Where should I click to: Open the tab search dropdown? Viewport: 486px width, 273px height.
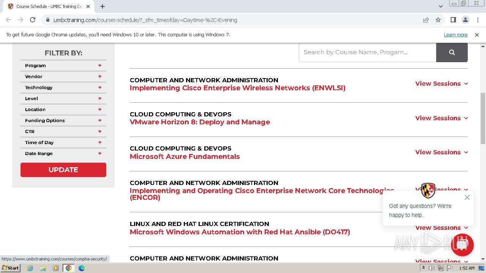(441, 6)
